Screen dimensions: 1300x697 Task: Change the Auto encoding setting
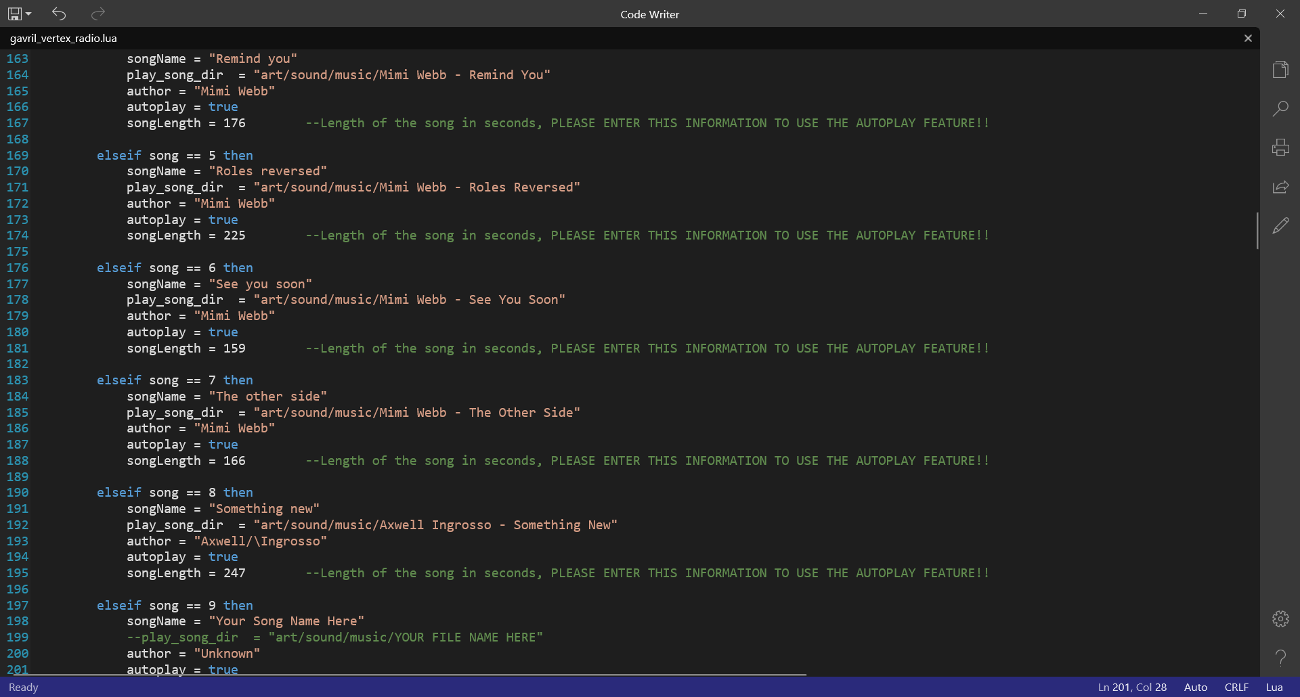1196,687
